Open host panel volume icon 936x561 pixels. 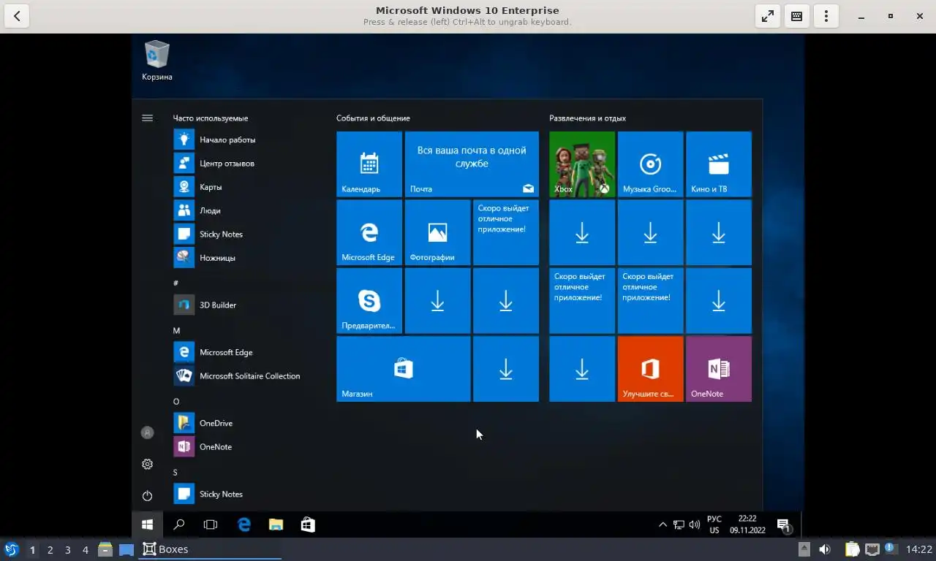(825, 549)
